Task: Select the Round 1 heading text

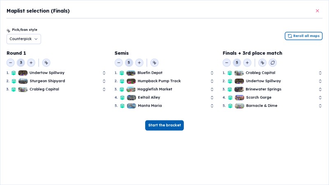Action: (16, 53)
